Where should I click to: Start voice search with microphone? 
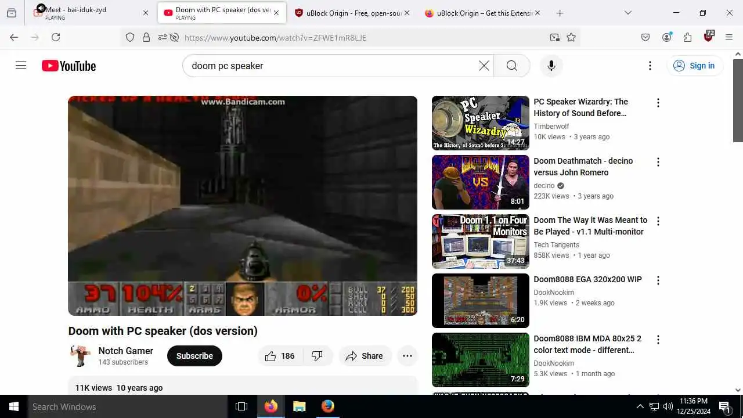[x=551, y=66]
